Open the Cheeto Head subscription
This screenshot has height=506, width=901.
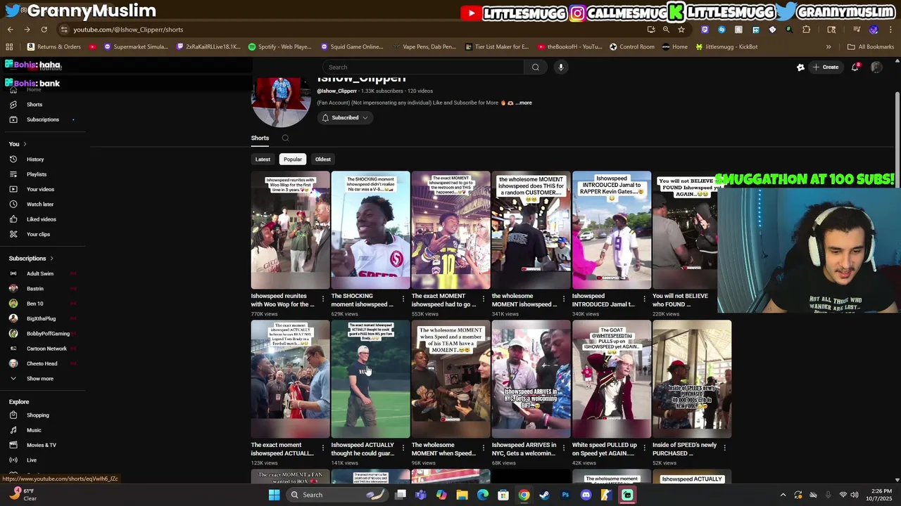pos(42,363)
